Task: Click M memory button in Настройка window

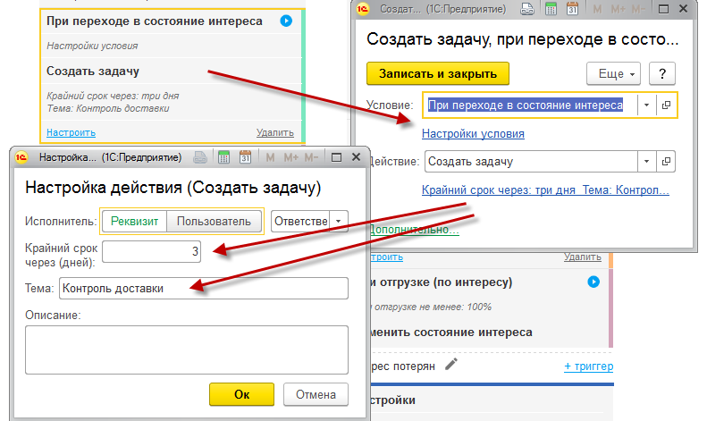Action: (270, 157)
